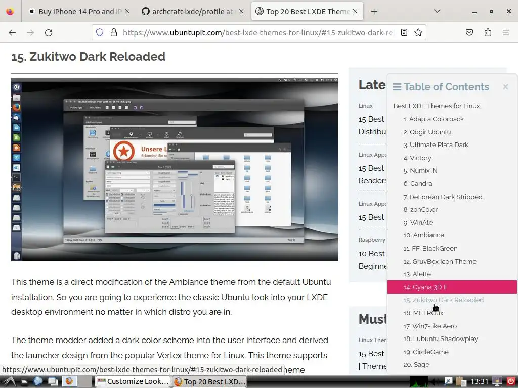Jump to 2. Qogir Ubuntu
Image resolution: width=518 pixels, height=388 pixels.
(427, 132)
